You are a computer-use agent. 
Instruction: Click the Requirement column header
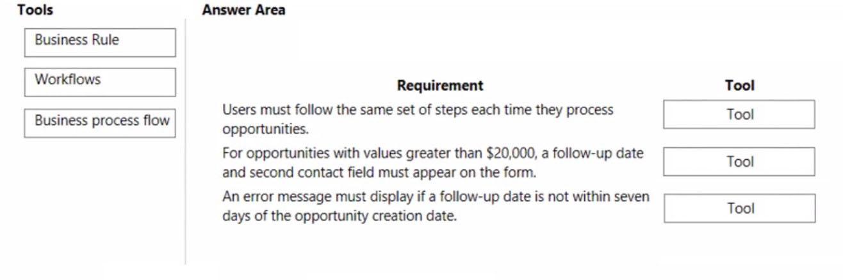coord(440,85)
